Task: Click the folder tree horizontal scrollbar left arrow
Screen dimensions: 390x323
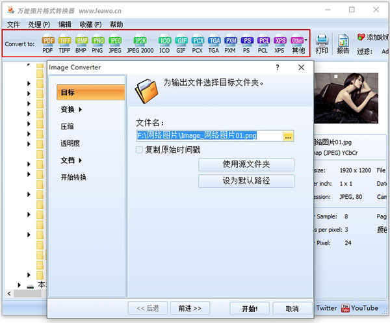Action: 9,294
